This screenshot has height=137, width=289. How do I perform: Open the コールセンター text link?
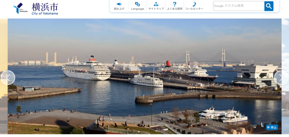[x=194, y=9]
